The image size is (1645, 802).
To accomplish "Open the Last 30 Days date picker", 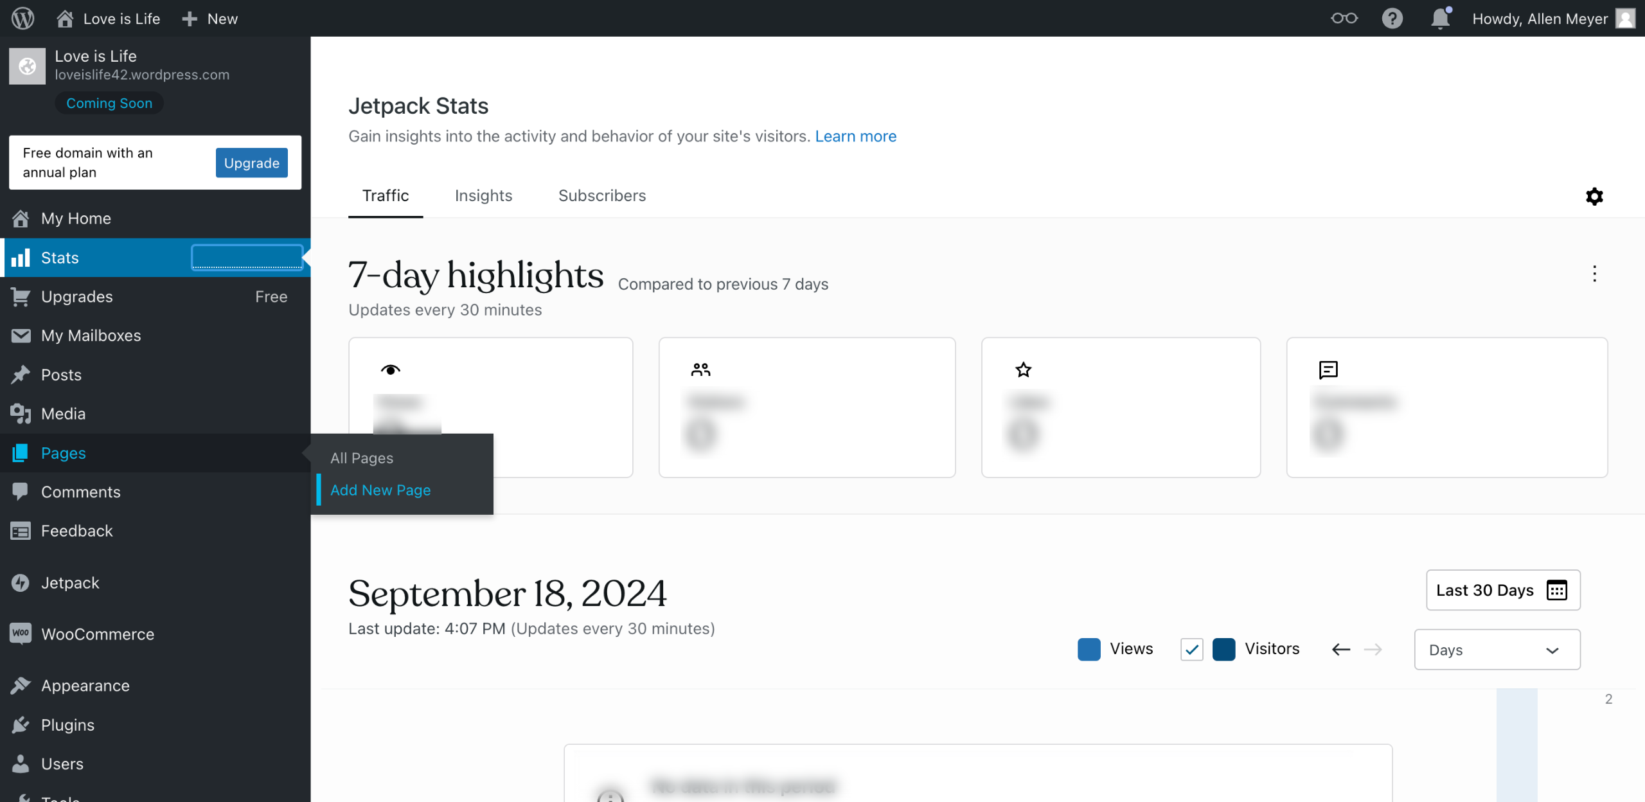I will pos(1502,590).
